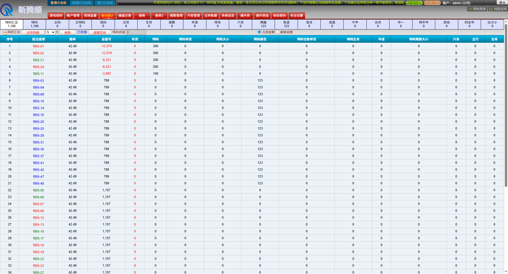The image size is (508, 274).
Task: Open the 账户管理 menu tab
Action: pos(73,16)
